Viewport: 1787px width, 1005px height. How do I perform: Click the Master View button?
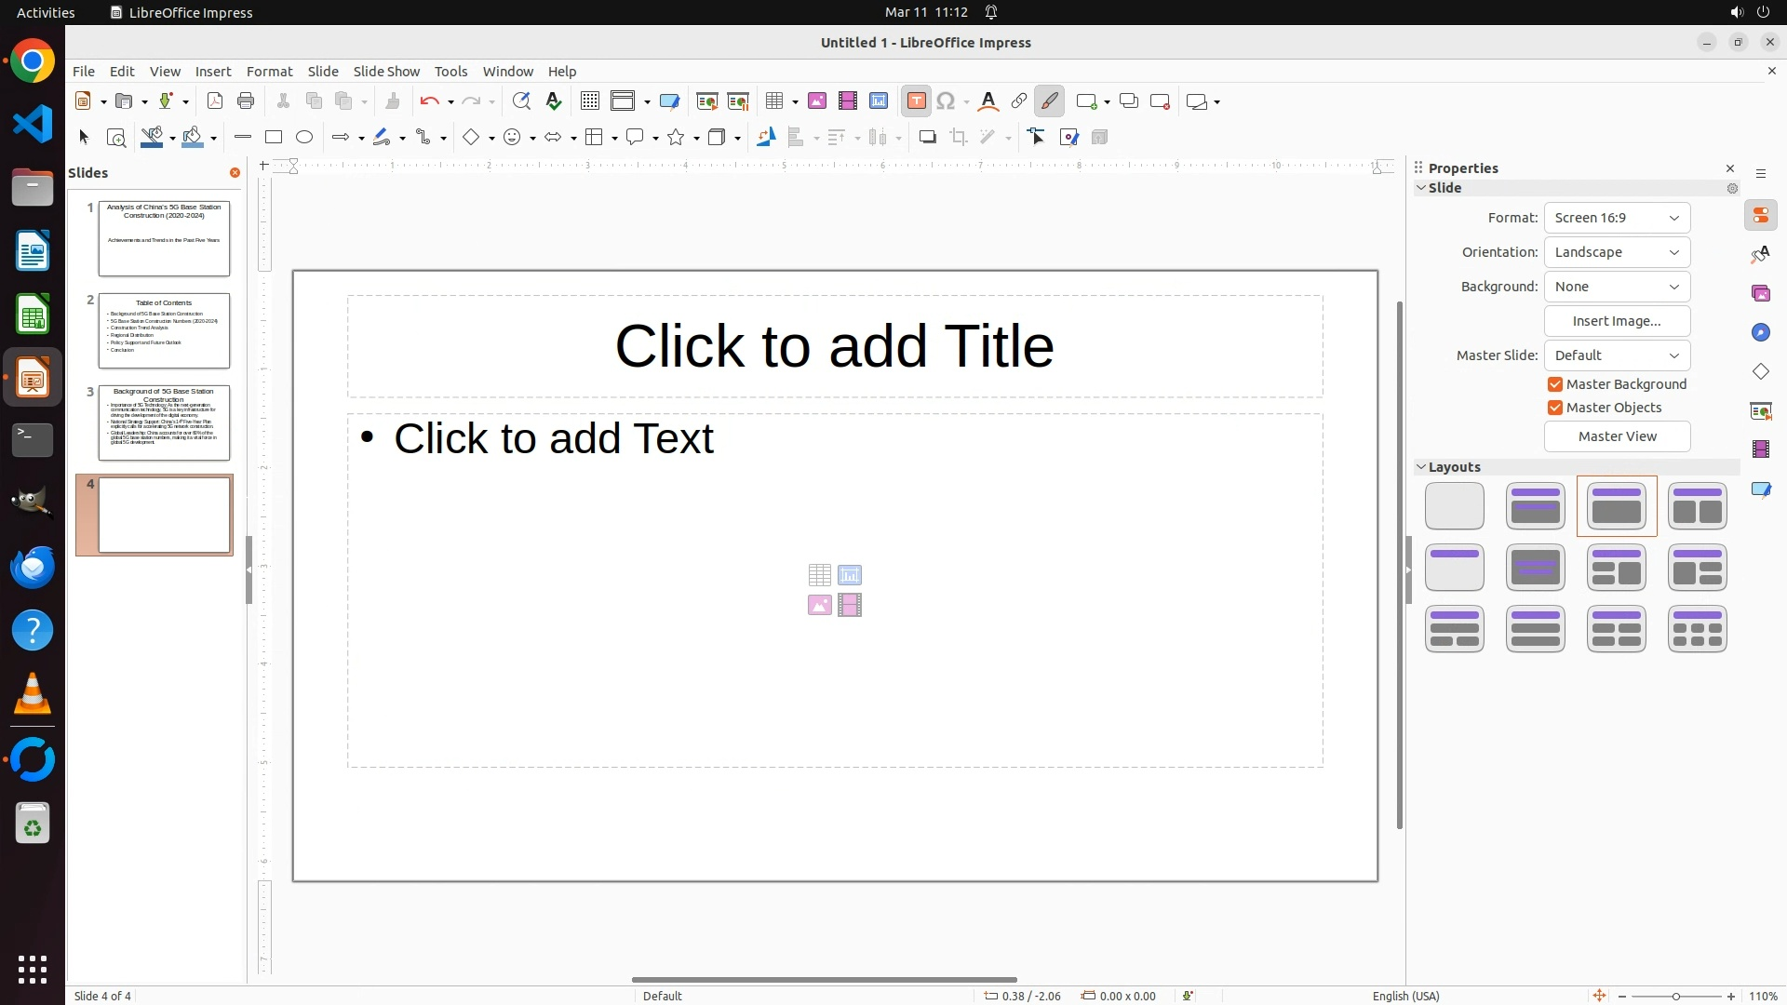(x=1617, y=436)
